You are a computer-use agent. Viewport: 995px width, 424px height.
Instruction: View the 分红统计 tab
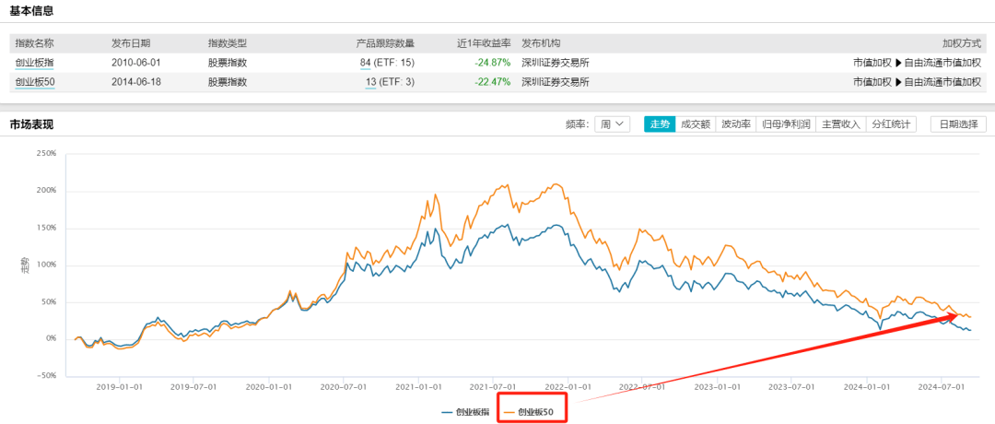point(891,124)
